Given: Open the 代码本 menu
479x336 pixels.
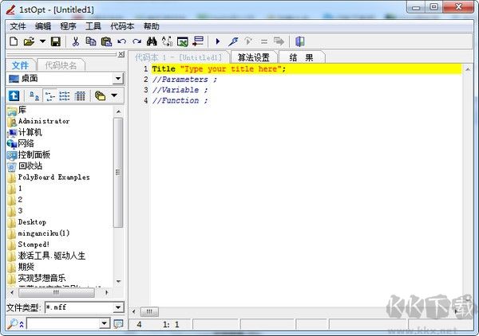Looking at the screenshot, I should 122,26.
